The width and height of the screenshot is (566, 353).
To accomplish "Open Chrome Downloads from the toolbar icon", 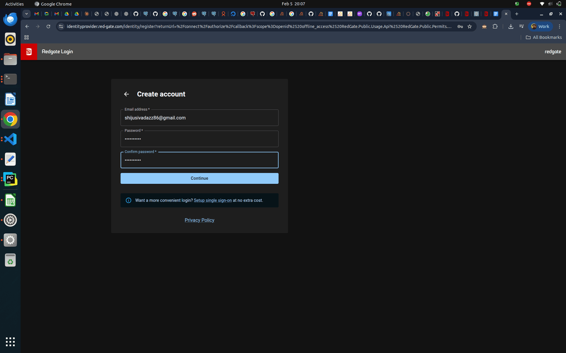I will tap(511, 26).
